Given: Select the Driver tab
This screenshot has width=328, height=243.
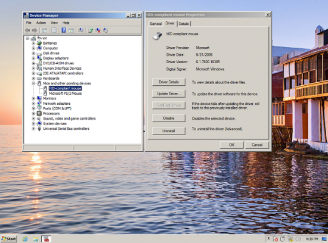Looking at the screenshot, I should (170, 23).
